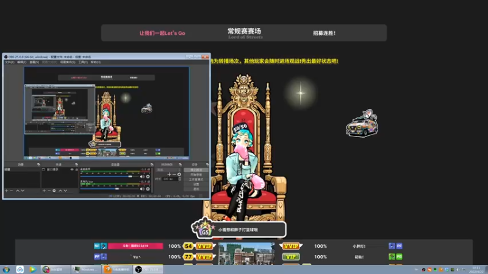Adjust the 麦克风/Aux volume slider

pyautogui.click(x=109, y=189)
